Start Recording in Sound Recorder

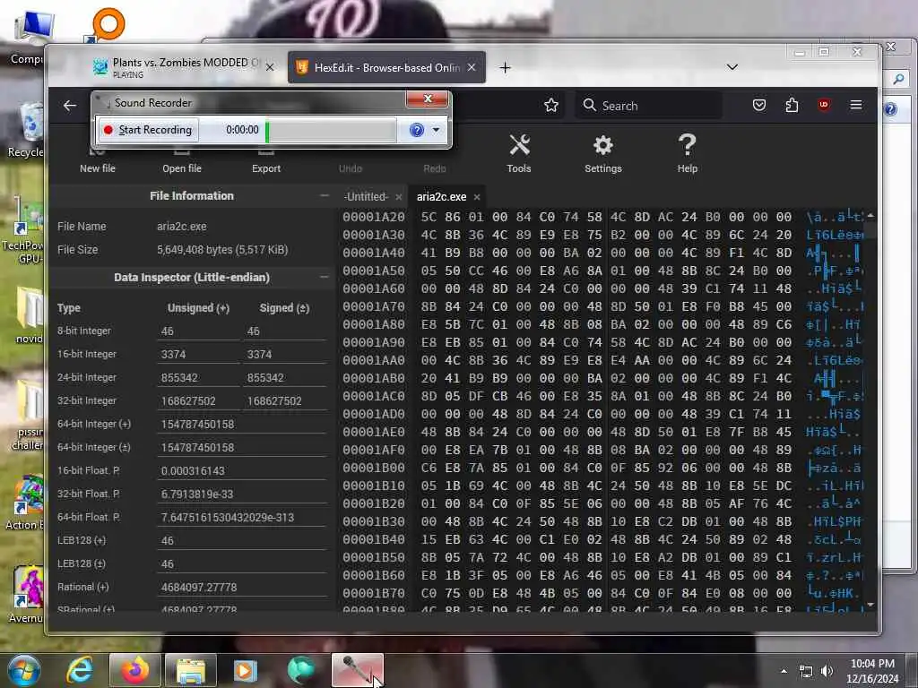pyautogui.click(x=148, y=130)
